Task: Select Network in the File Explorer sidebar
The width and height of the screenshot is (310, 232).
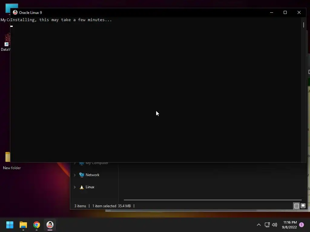Action: point(92,175)
